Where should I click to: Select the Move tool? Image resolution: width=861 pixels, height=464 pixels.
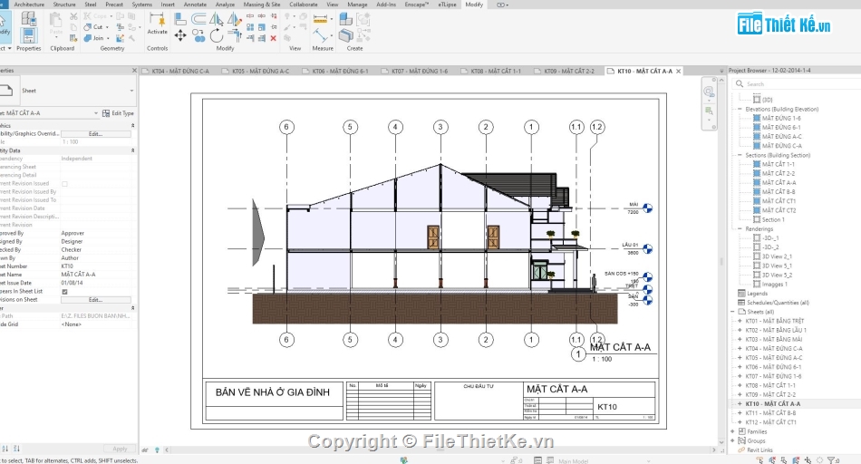coord(180,35)
